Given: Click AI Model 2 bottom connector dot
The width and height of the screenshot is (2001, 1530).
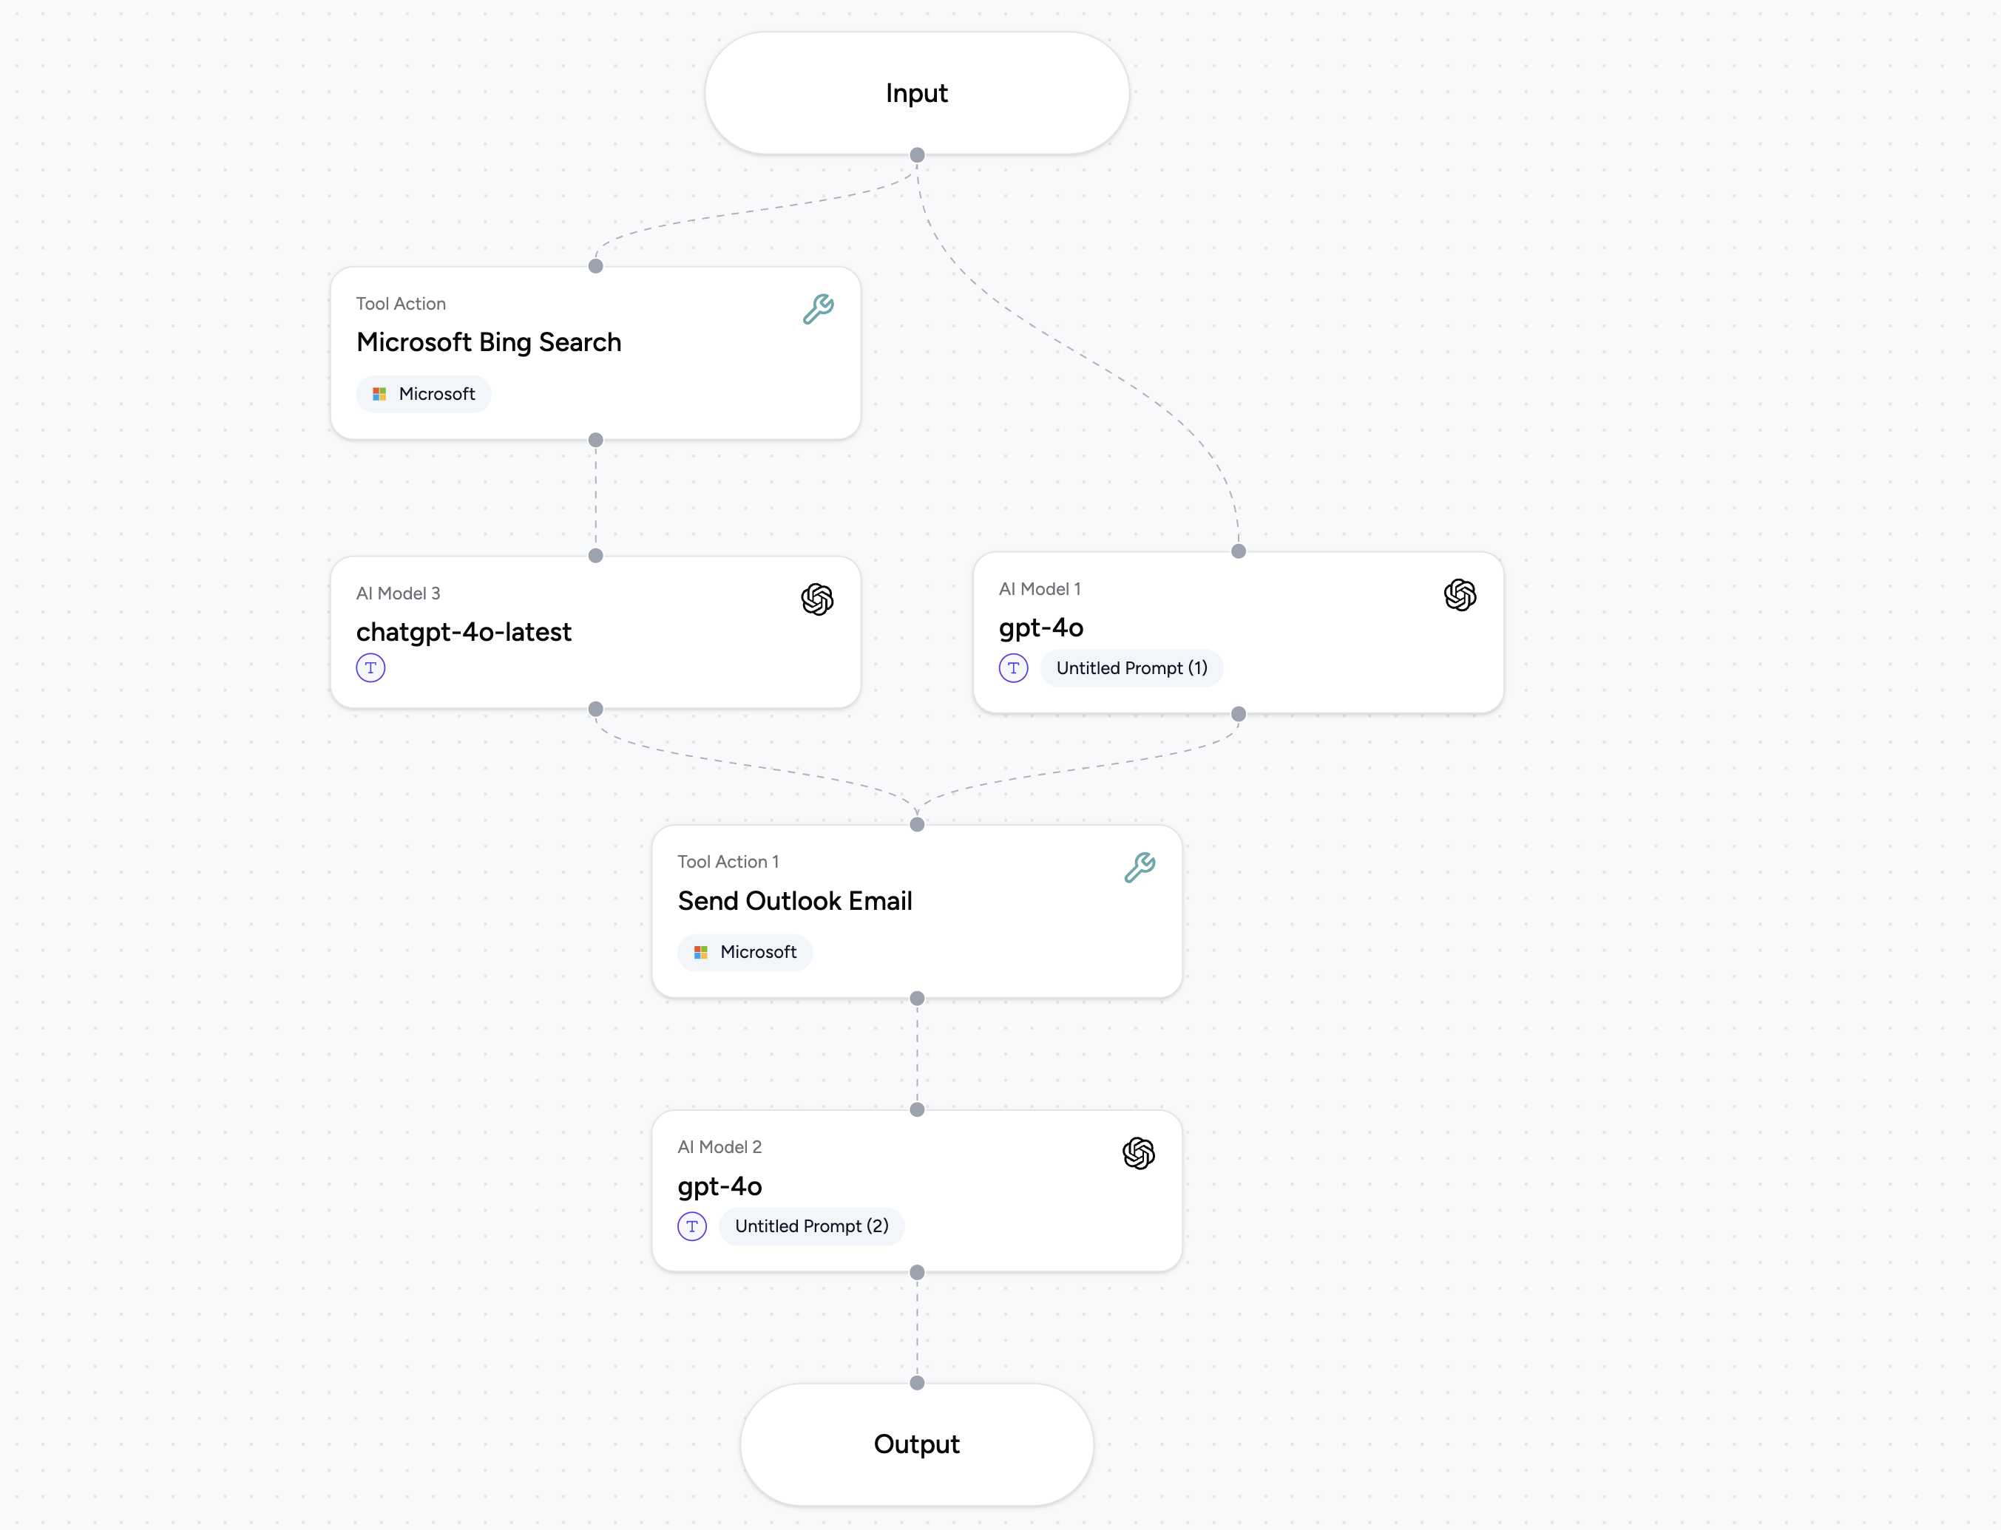Looking at the screenshot, I should (x=918, y=1272).
